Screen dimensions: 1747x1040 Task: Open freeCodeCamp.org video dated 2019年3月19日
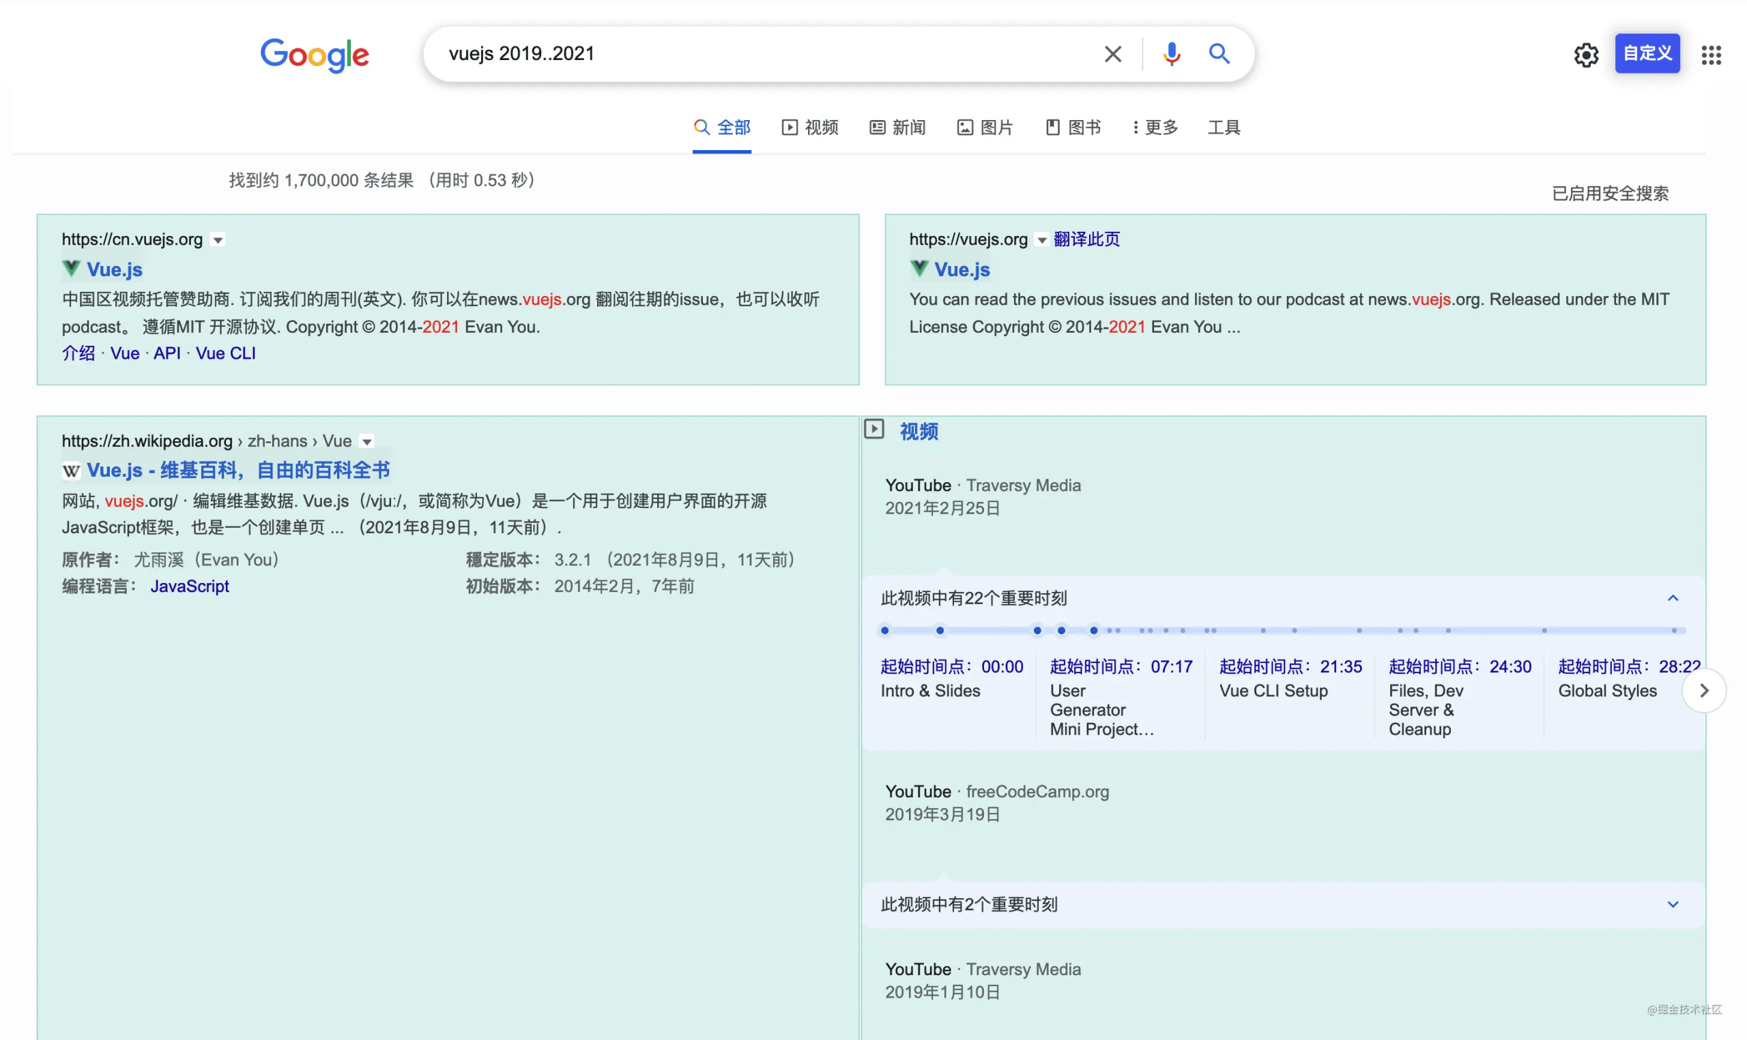[996, 803]
